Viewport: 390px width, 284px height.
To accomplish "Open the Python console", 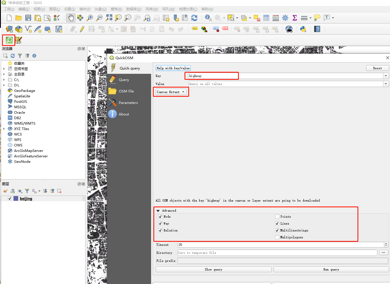I will point(303,29).
